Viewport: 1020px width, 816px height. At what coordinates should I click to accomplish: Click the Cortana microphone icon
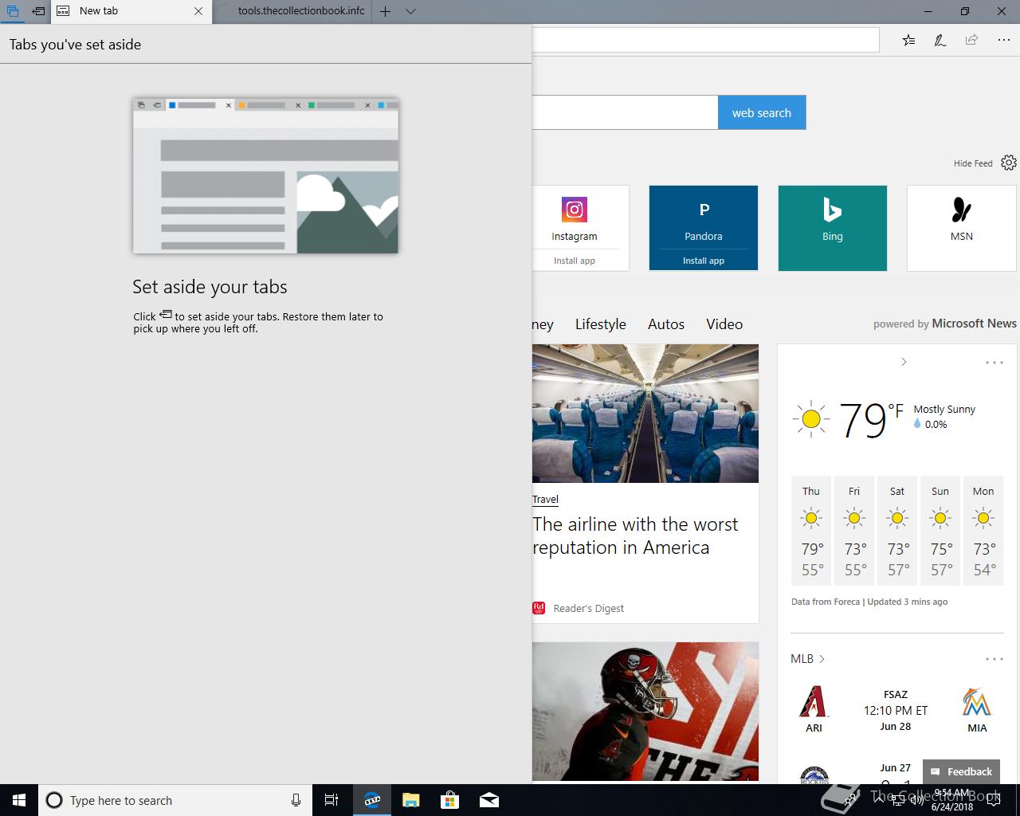[296, 800]
